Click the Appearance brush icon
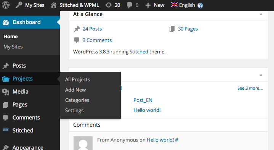This screenshot has width=274, height=150. (x=6, y=148)
